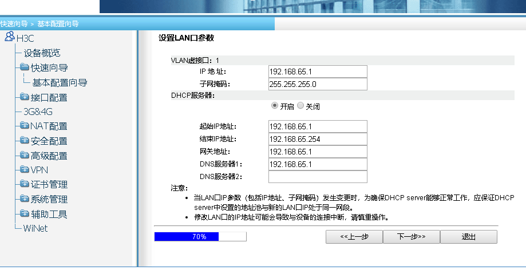
Task: Click the 子网掩码 input field
Action: tap(318, 84)
